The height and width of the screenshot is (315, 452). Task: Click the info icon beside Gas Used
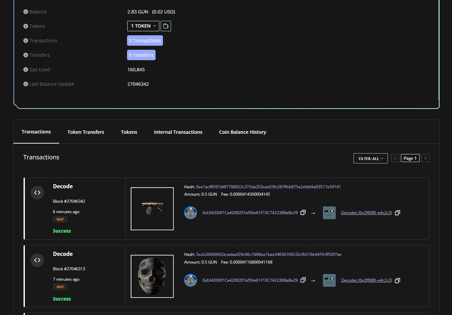coord(26,69)
